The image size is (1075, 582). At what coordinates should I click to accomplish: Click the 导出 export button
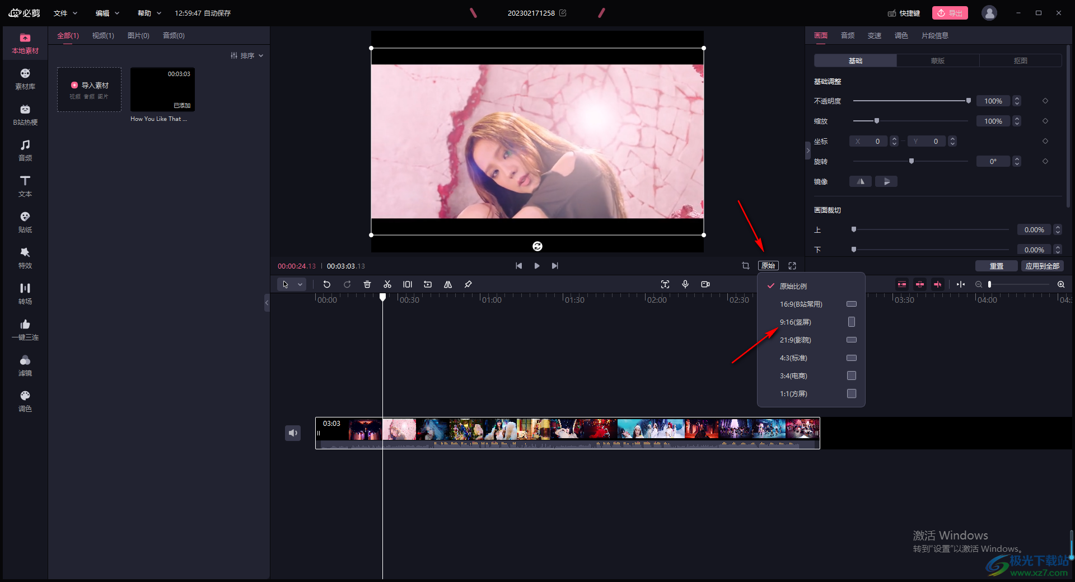tap(950, 13)
